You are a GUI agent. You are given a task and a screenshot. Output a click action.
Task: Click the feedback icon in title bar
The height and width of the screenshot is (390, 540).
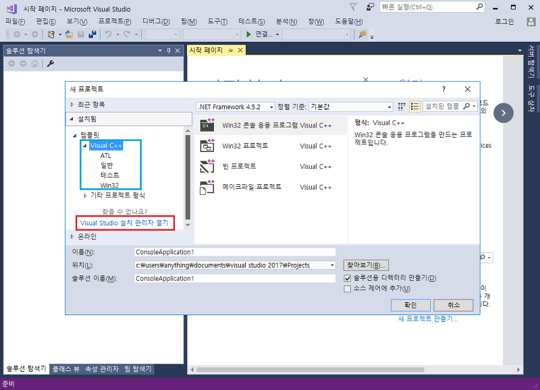coord(370,7)
